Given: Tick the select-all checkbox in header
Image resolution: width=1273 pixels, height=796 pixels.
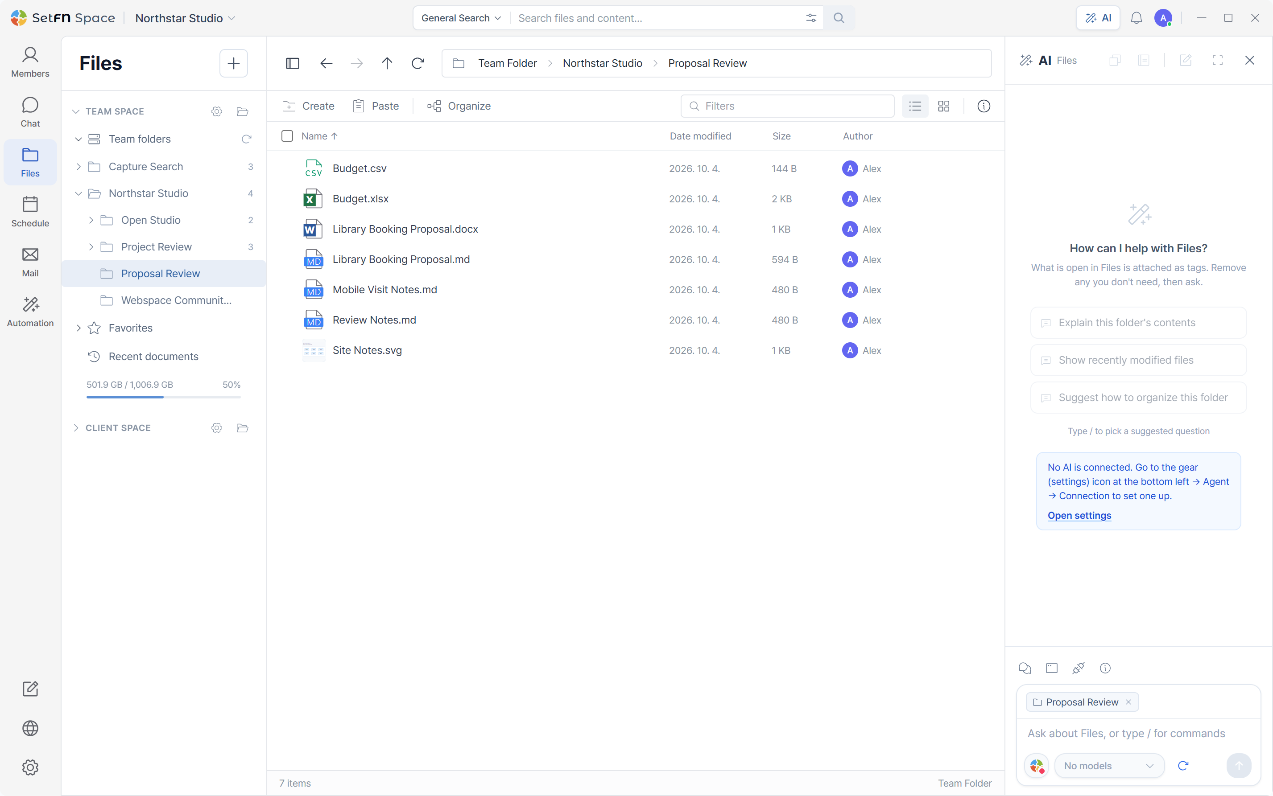Looking at the screenshot, I should [287, 136].
